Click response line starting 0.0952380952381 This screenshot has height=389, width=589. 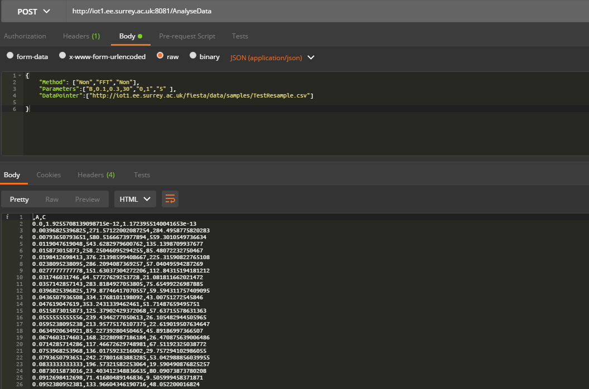115,385
